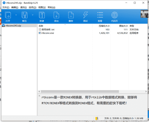Click the archive icon in the status bar

(97, 118)
